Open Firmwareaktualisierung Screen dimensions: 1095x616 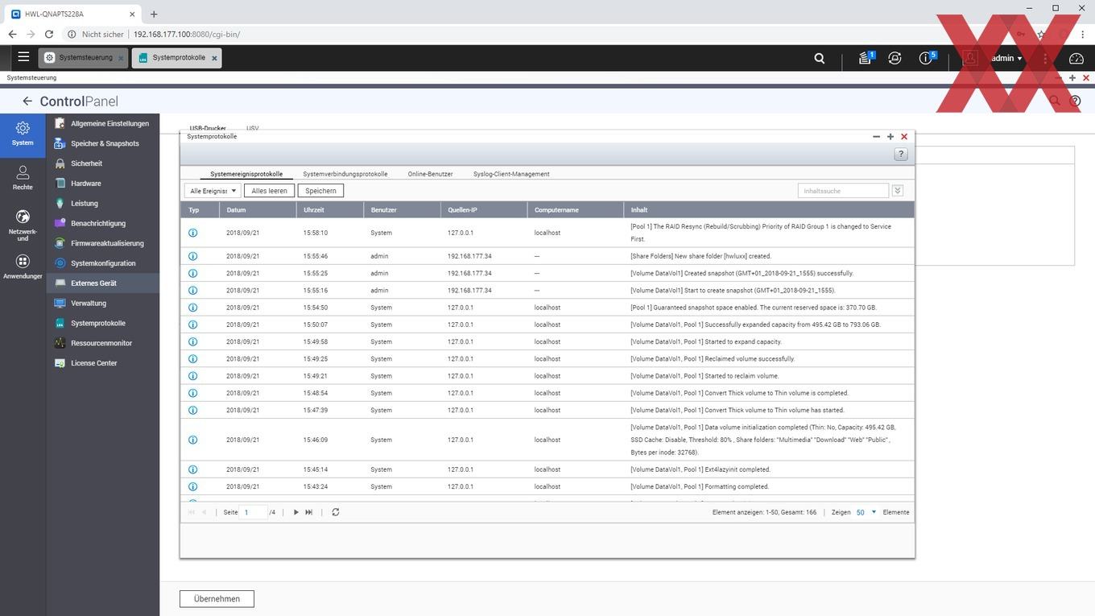click(x=103, y=243)
